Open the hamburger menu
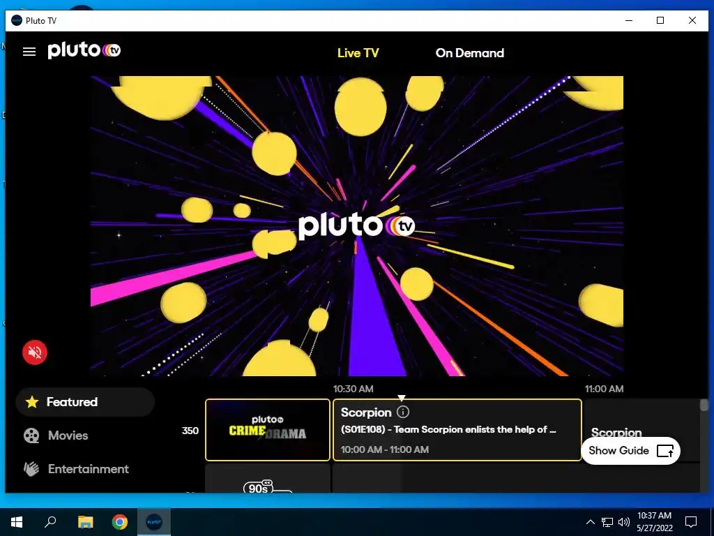This screenshot has height=536, width=714. coord(29,52)
